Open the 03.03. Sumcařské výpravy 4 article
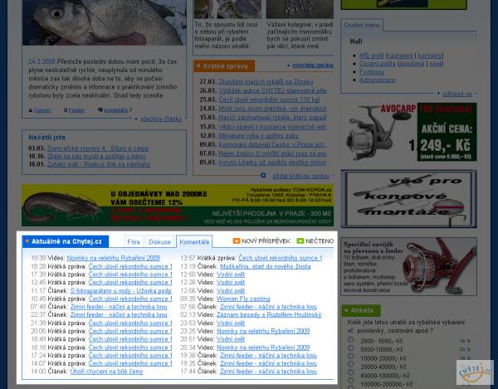The image size is (498, 389). [98, 148]
